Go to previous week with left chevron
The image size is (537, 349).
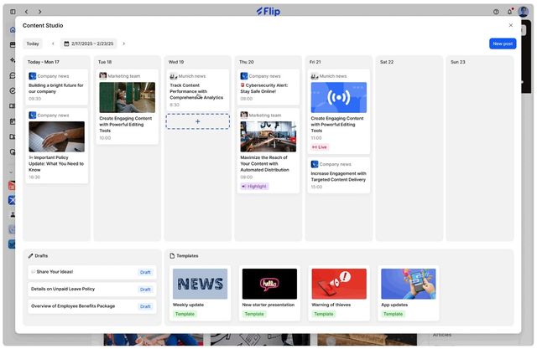53,44
